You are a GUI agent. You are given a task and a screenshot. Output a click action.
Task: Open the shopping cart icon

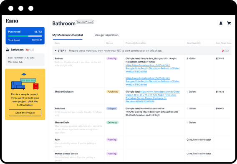[x=229, y=23]
